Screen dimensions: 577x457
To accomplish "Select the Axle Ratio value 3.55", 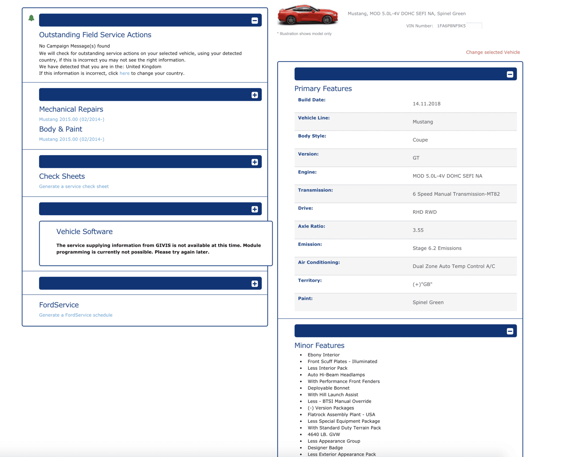I will point(418,230).
